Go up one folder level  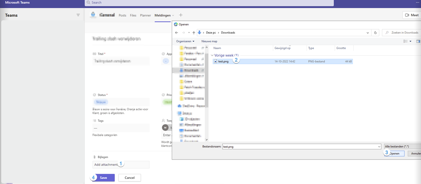pos(193,33)
